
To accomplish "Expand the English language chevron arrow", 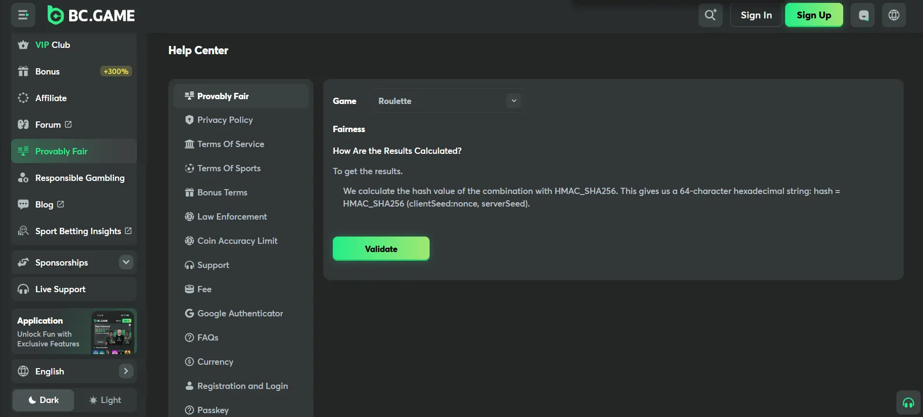I will point(126,371).
